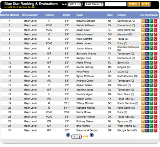Click the C icon for Michaela Mabrey

[x=155, y=108]
